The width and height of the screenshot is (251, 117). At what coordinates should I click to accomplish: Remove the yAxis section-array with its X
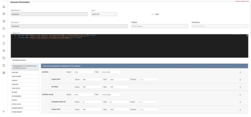click(x=240, y=95)
